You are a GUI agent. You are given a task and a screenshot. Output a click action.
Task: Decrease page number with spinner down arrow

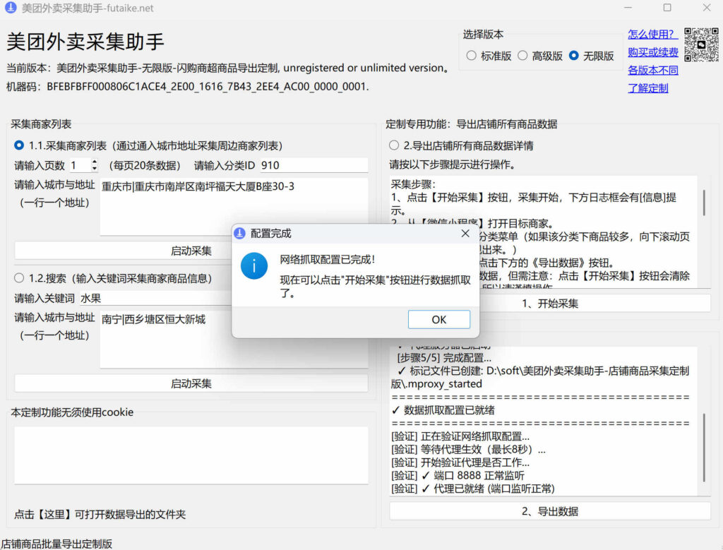[95, 169]
